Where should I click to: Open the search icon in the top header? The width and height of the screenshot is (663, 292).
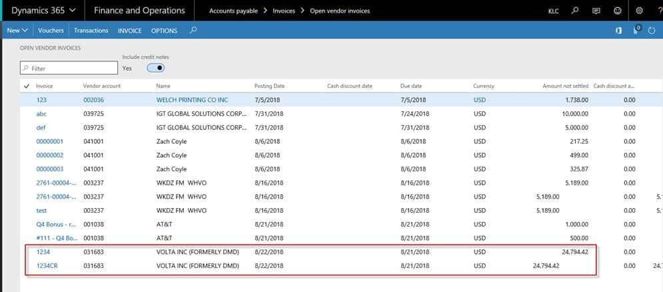pyautogui.click(x=574, y=11)
